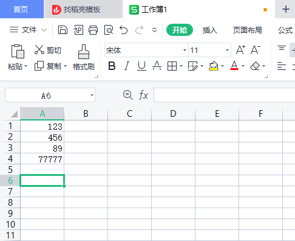Select cell containing 77777
The width and height of the screenshot is (295, 241).
click(42, 159)
